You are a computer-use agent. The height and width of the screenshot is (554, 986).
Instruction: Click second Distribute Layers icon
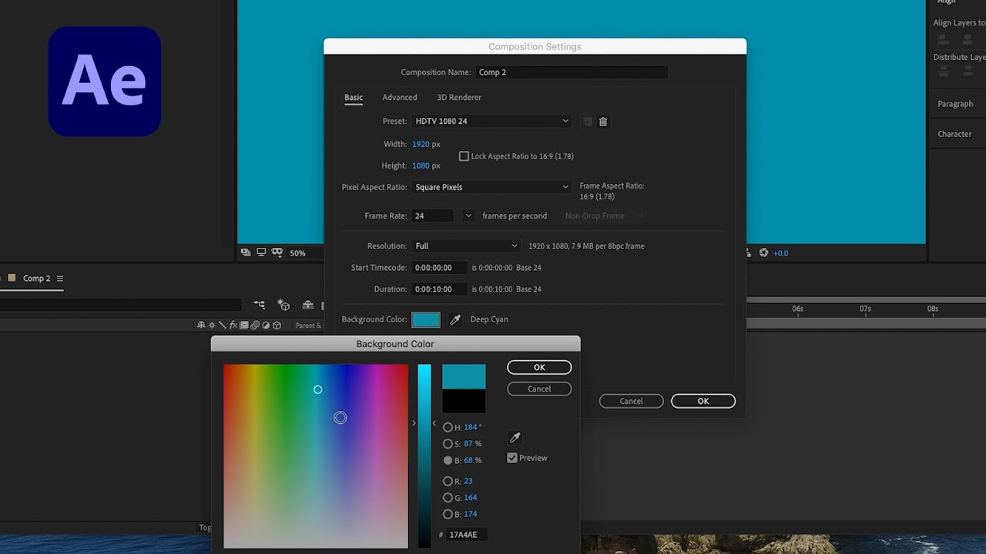click(x=968, y=71)
